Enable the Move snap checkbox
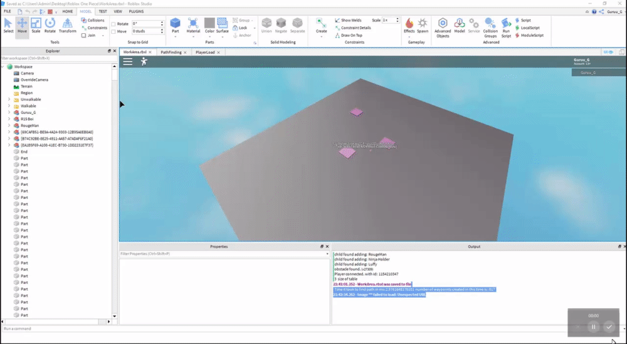The width and height of the screenshot is (627, 344). pos(113,31)
